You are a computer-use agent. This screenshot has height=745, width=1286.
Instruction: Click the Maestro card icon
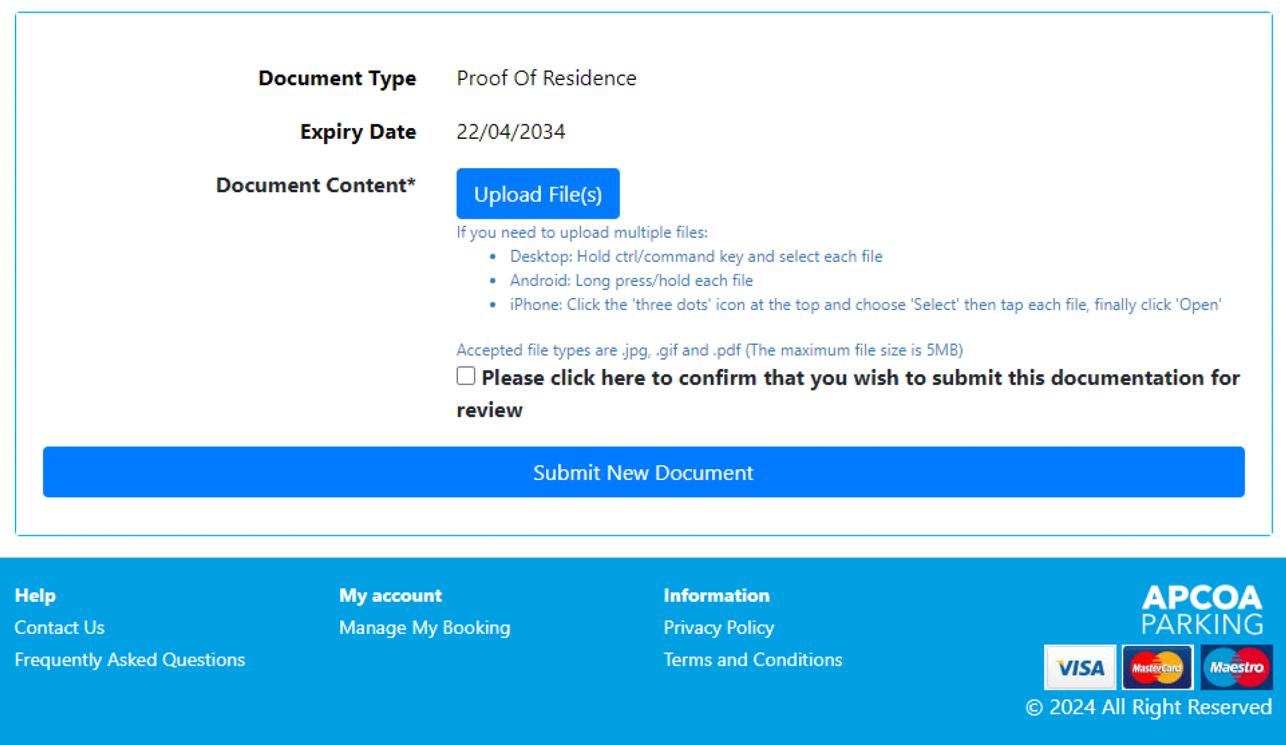(x=1236, y=667)
